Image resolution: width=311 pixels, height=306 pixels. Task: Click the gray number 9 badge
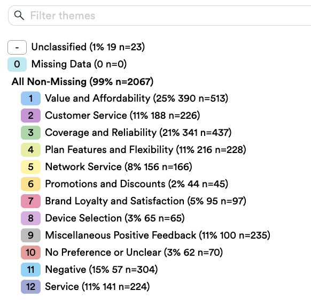(x=31, y=235)
